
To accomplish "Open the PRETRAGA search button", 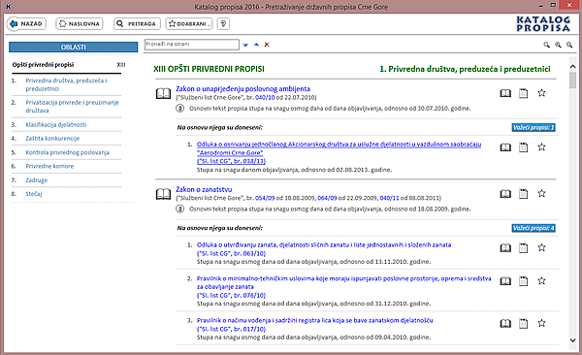I will 137,24.
